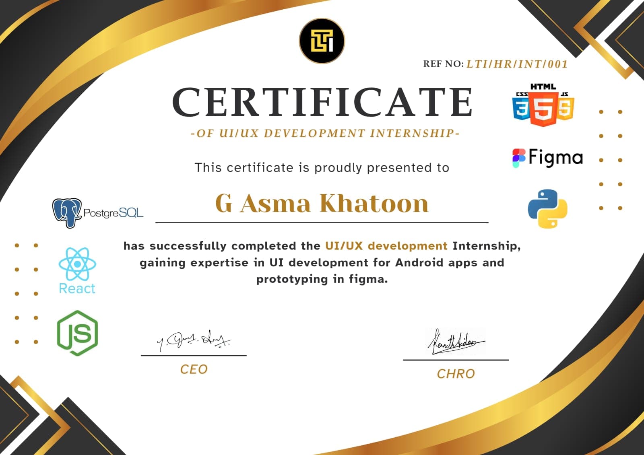
Task: Click the recipient name G Asma Khatoon
Action: [322, 203]
